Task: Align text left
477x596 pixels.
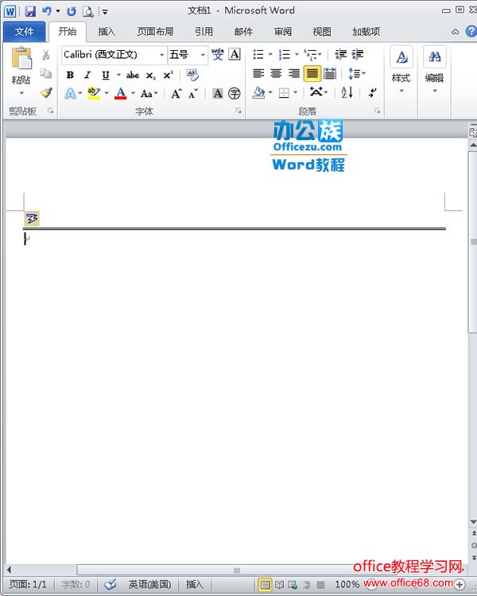Action: pos(258,73)
